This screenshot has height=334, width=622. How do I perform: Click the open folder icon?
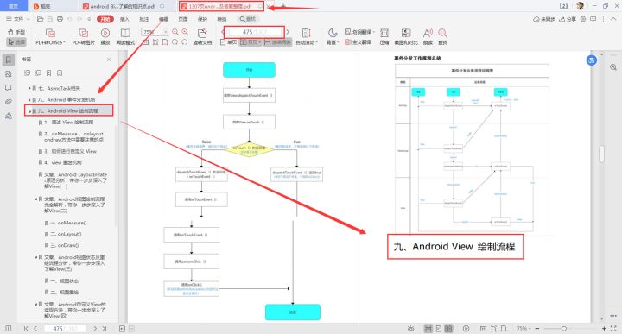tap(40, 19)
